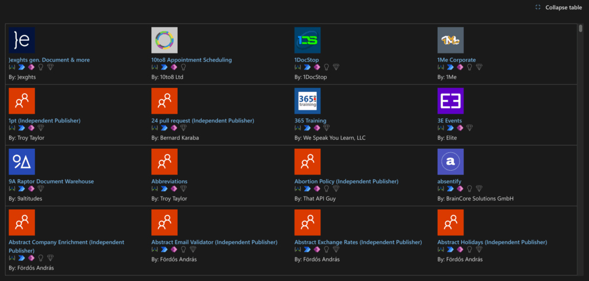The width and height of the screenshot is (589, 281).
Task: Click the 'By: Bernard Karaba' text
Action: click(x=175, y=138)
